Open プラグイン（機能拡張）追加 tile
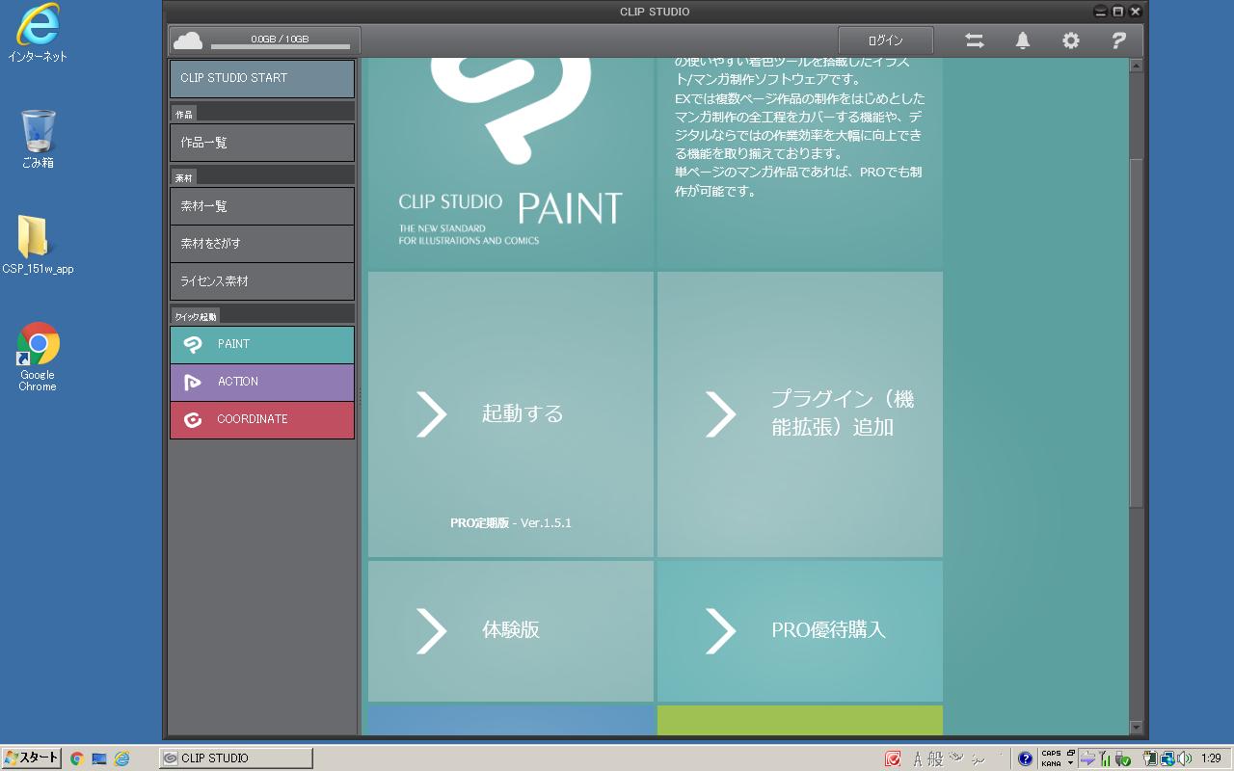Image resolution: width=1234 pixels, height=771 pixels. pos(800,414)
